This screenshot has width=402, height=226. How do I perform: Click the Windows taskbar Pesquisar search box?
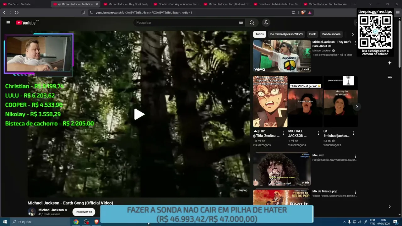tap(40, 222)
